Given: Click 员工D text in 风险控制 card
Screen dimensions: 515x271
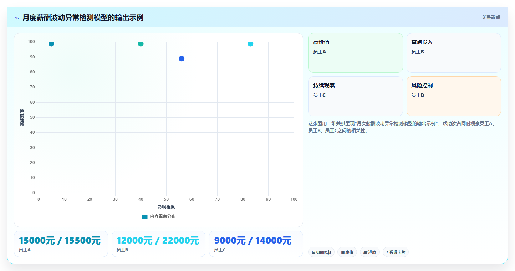Looking at the screenshot, I should (418, 95).
